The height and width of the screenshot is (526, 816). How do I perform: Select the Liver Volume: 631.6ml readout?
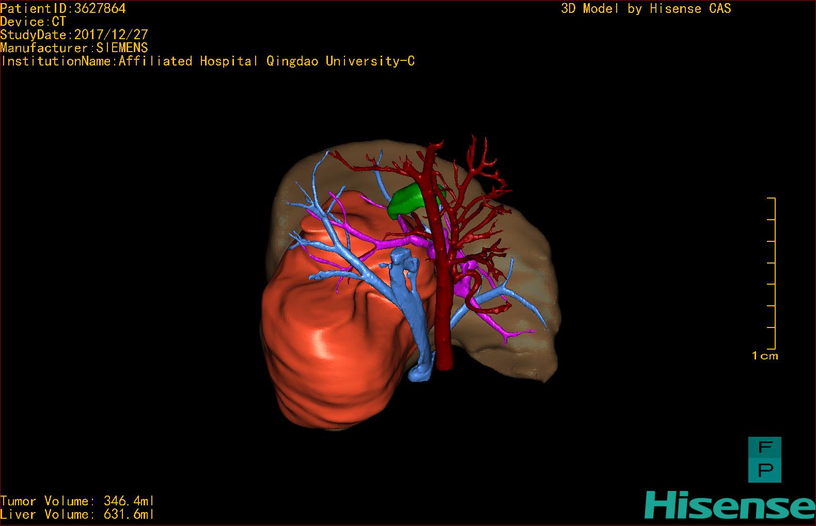[77, 514]
